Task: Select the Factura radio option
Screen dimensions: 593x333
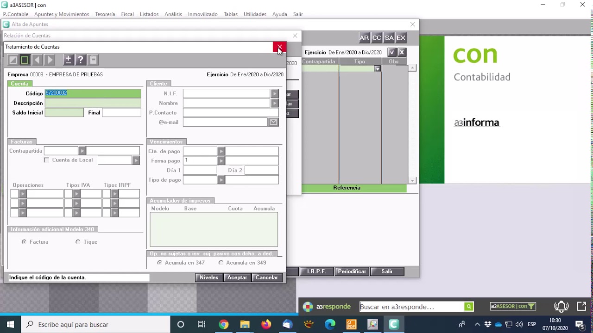Action: click(x=24, y=242)
